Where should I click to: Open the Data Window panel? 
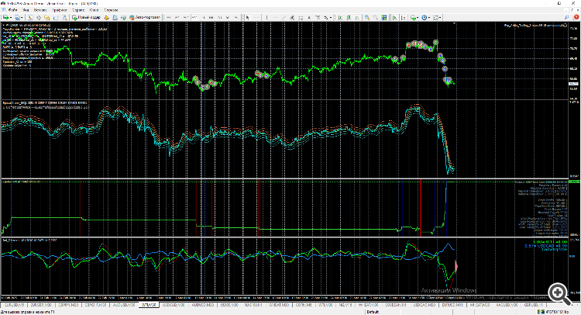[39, 17]
